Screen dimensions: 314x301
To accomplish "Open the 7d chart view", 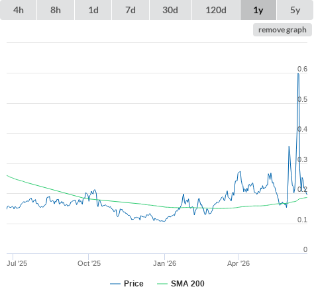I will 131,10.
